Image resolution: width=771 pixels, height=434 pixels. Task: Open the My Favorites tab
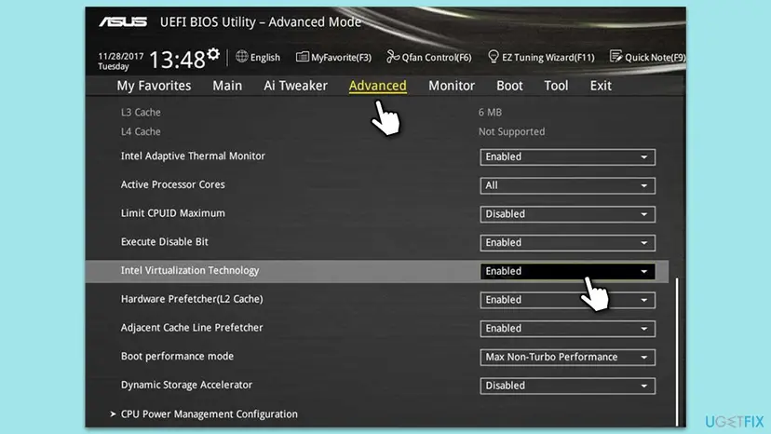[154, 86]
